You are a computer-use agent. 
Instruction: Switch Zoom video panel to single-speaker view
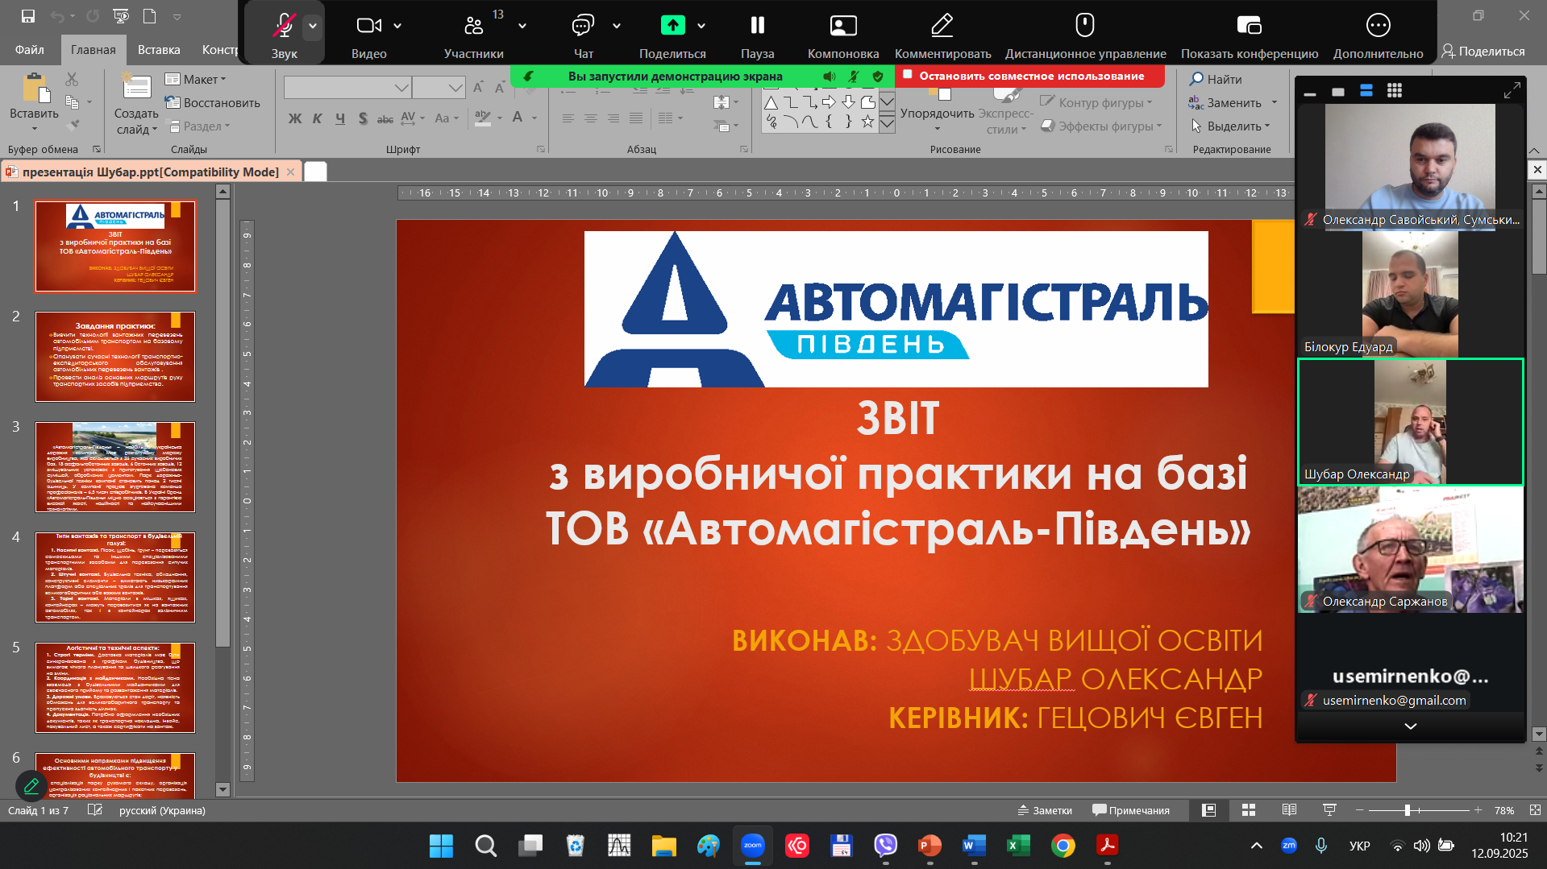1338,92
